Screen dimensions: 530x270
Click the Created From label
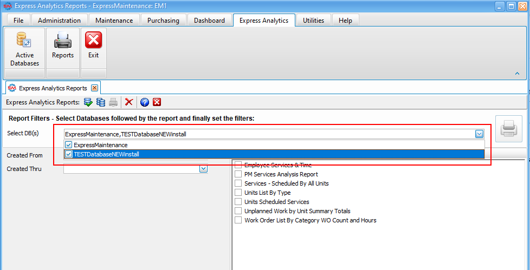tap(25, 155)
